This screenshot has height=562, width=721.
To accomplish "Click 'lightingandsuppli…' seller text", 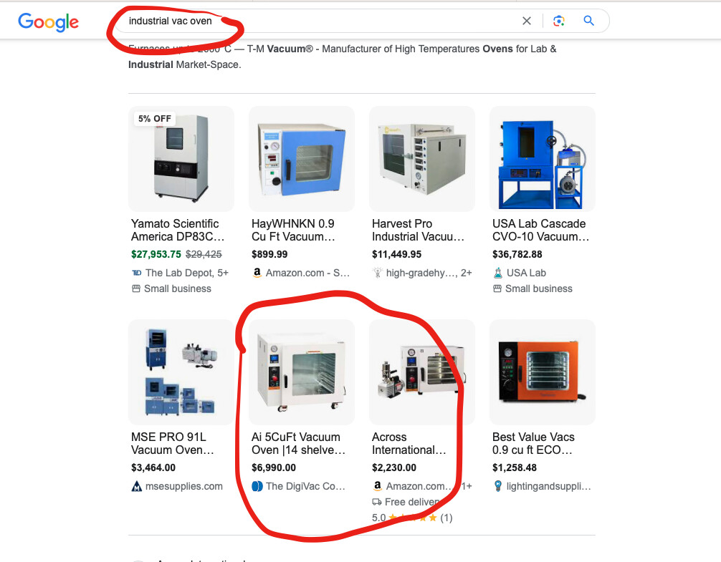I will 549,486.
